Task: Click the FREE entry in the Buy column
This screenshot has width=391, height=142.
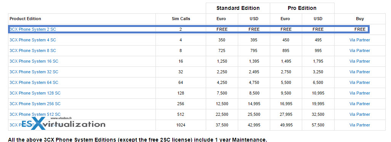Action: click(360, 29)
